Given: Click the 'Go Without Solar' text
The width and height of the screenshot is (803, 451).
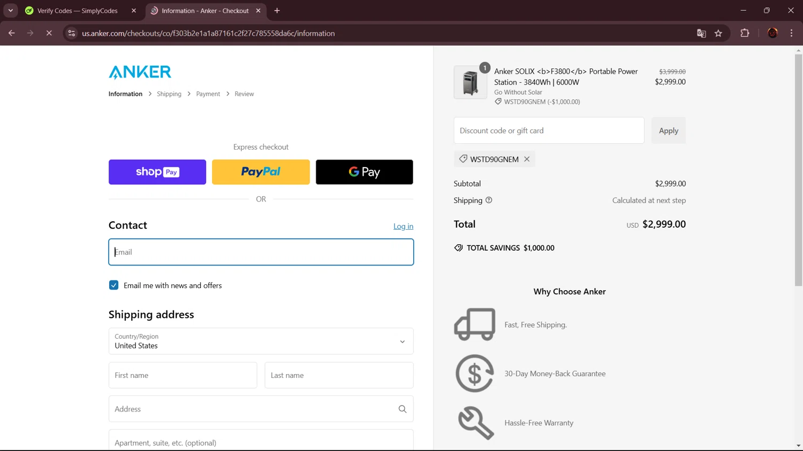Looking at the screenshot, I should 518,92.
